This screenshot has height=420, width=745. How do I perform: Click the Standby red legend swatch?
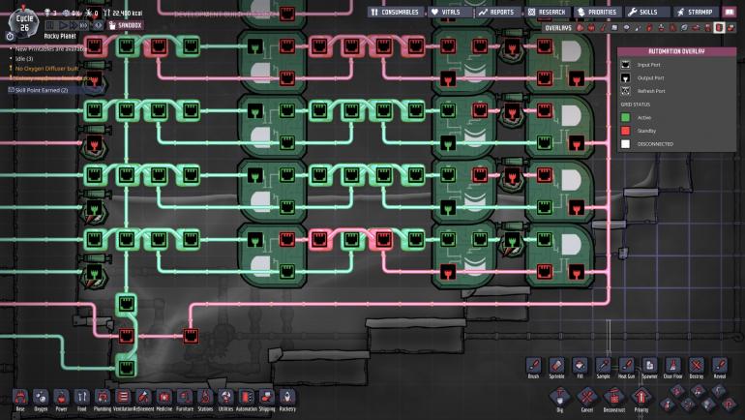pyautogui.click(x=626, y=131)
